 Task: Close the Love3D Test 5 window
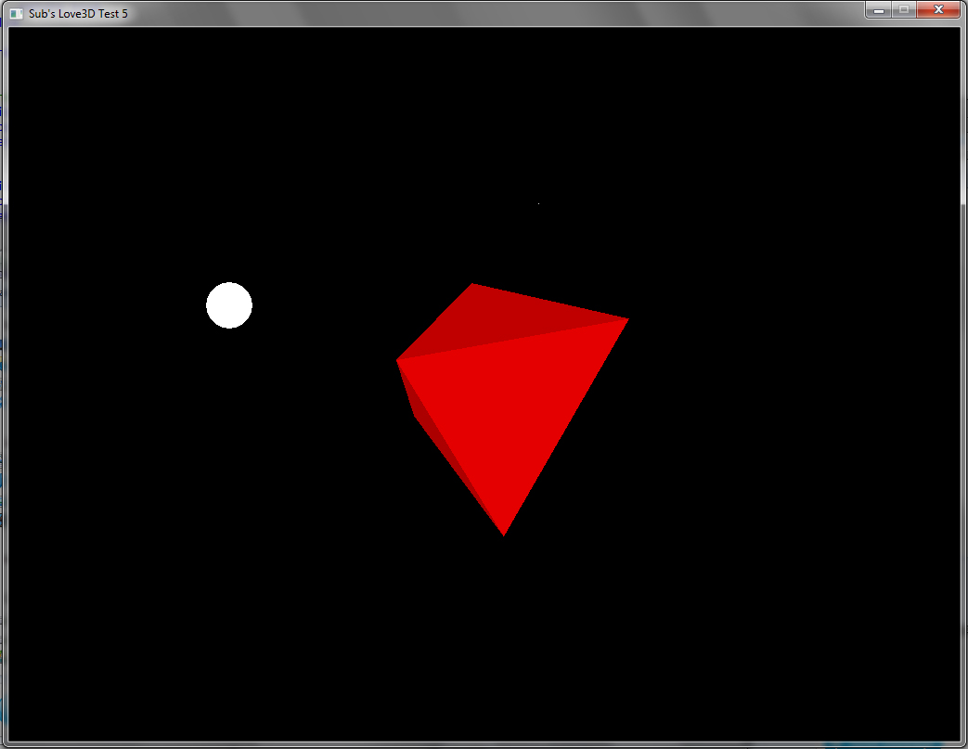click(x=938, y=9)
